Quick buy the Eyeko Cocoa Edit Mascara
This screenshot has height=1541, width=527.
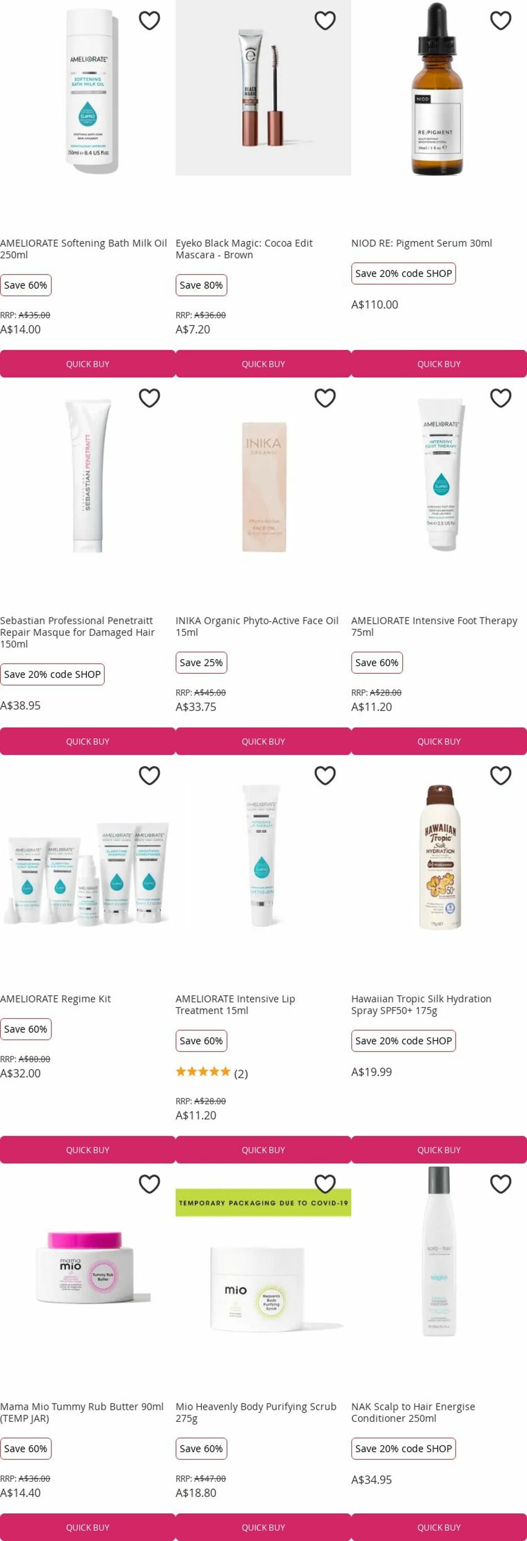point(263,364)
